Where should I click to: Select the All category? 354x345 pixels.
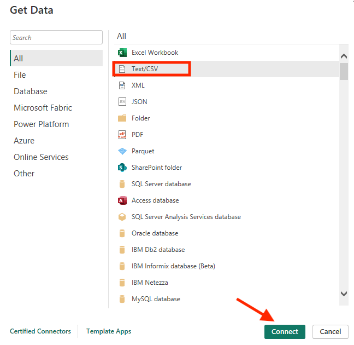tap(56, 59)
